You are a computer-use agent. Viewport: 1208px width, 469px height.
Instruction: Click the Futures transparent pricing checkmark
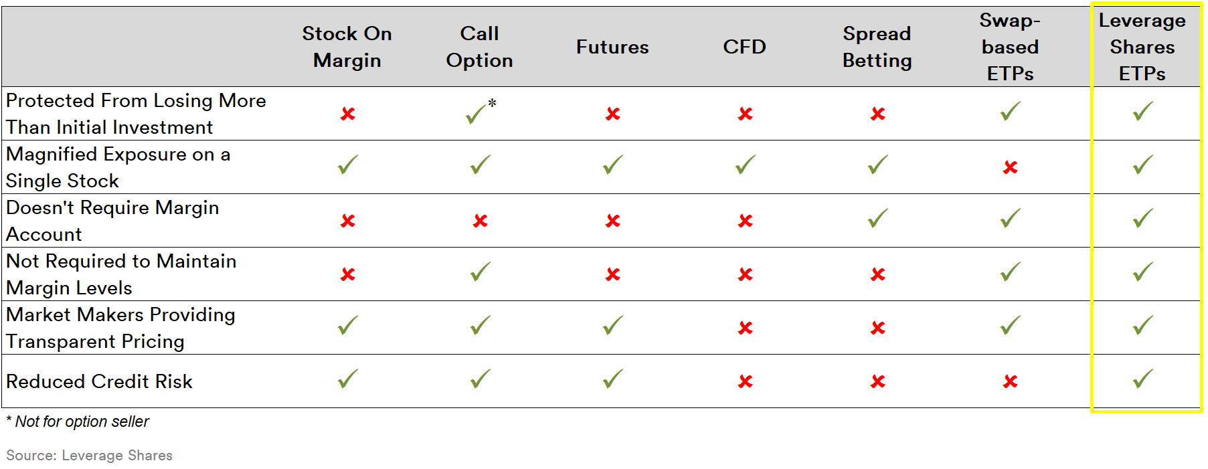point(613,325)
